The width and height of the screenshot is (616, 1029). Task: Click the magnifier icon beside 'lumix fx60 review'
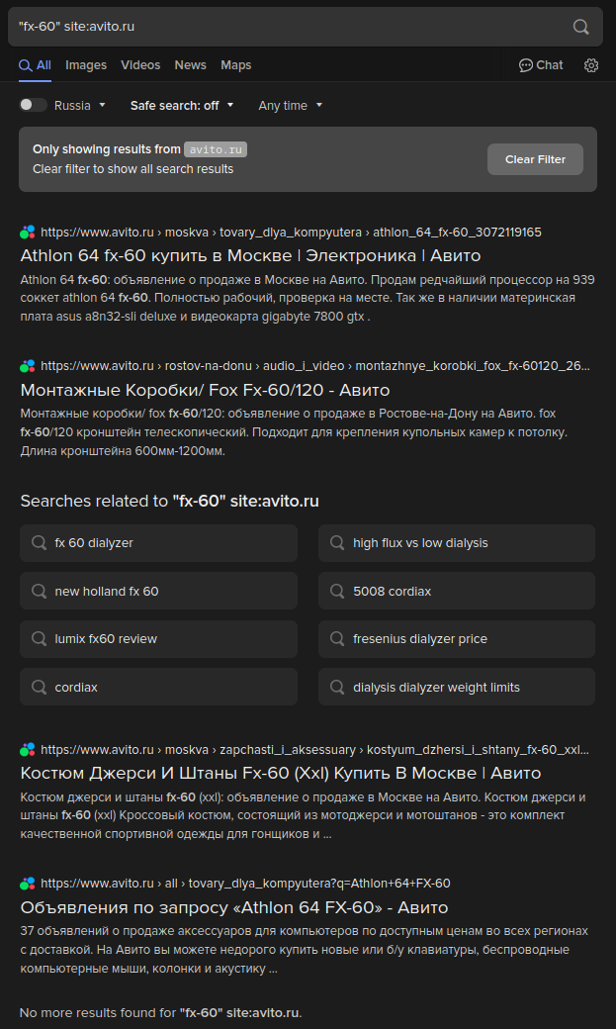(39, 639)
